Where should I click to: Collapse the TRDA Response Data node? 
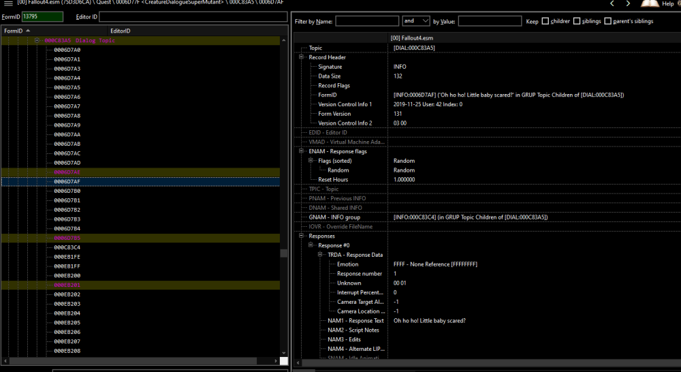click(x=320, y=255)
